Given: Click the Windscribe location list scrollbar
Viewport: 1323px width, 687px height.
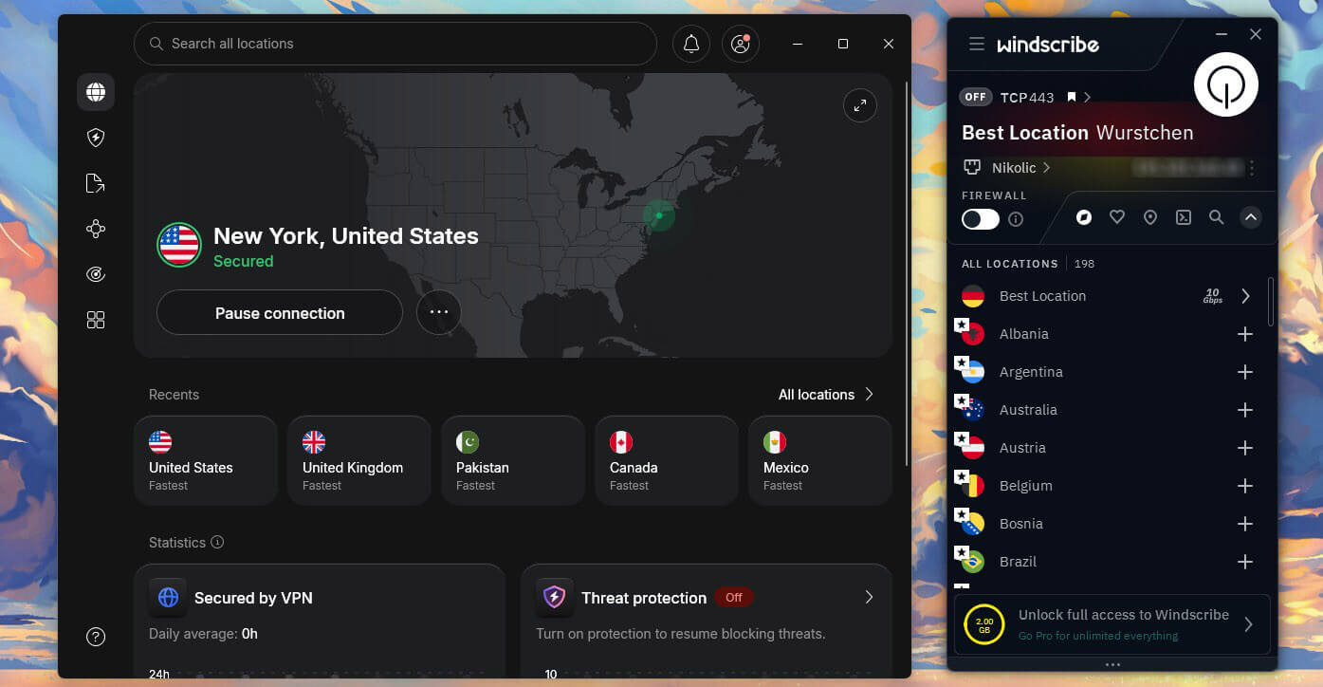Looking at the screenshot, I should pyautogui.click(x=1270, y=301).
